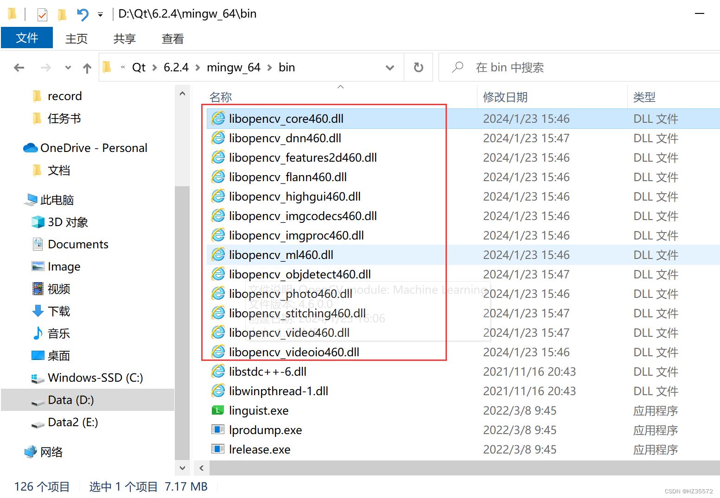Select the libopencv_core460.dll file icon

(x=218, y=118)
